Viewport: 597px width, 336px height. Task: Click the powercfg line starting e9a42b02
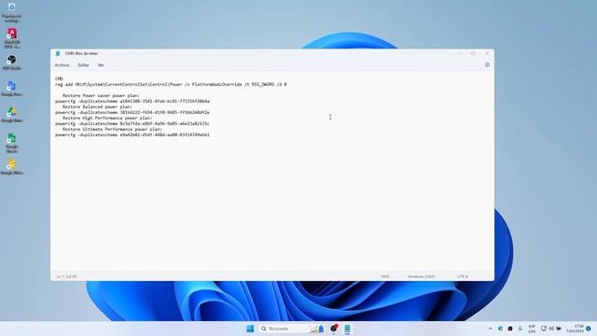click(x=132, y=134)
